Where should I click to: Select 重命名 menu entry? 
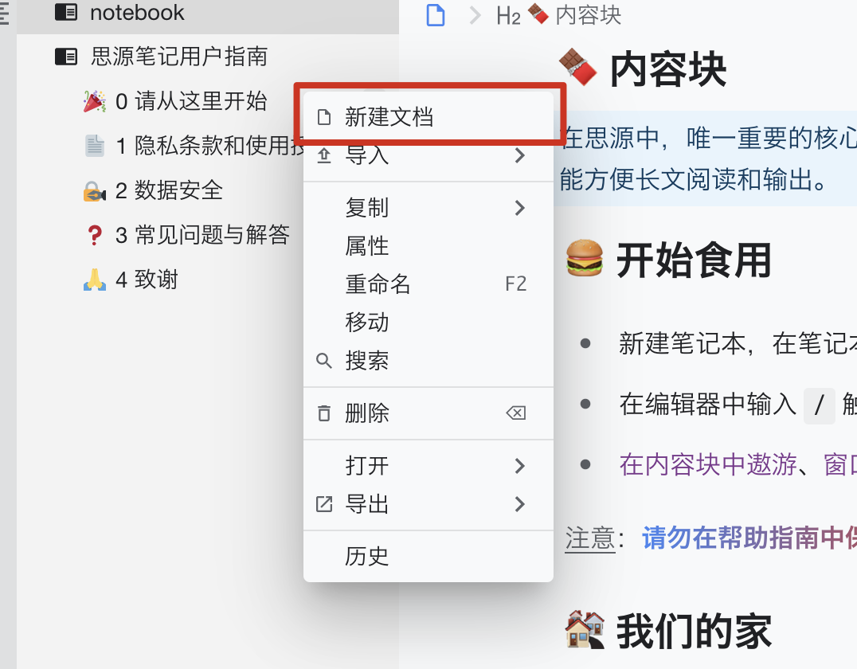tap(428, 284)
